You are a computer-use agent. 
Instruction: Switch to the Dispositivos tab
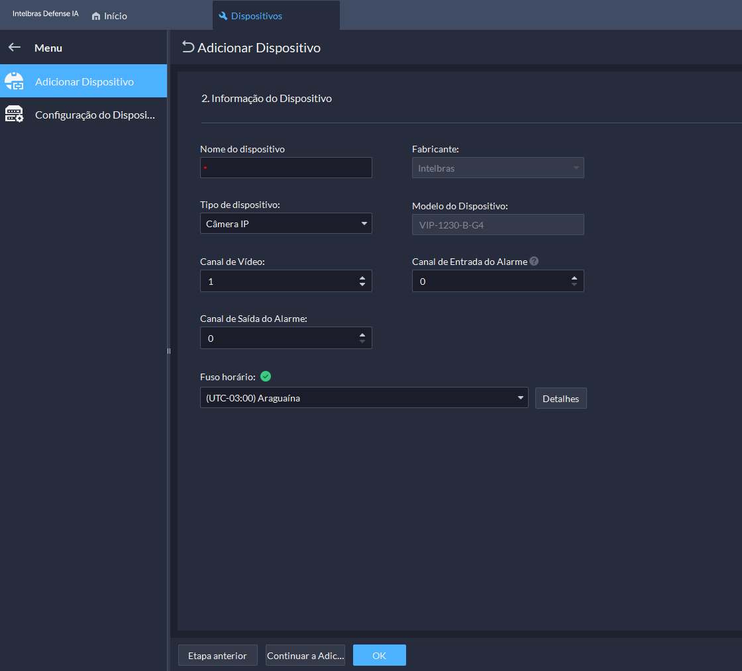[276, 16]
